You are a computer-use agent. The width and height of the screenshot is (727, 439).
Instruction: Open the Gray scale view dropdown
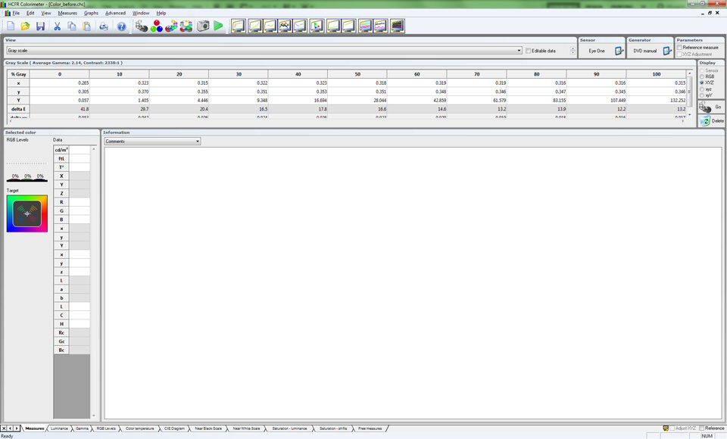click(264, 51)
